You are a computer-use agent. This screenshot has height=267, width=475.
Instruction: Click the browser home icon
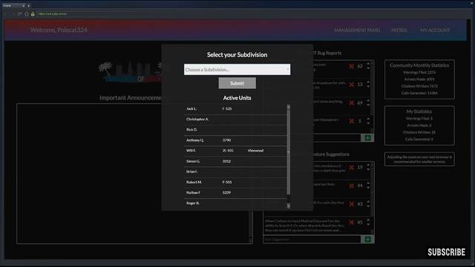point(27,14)
